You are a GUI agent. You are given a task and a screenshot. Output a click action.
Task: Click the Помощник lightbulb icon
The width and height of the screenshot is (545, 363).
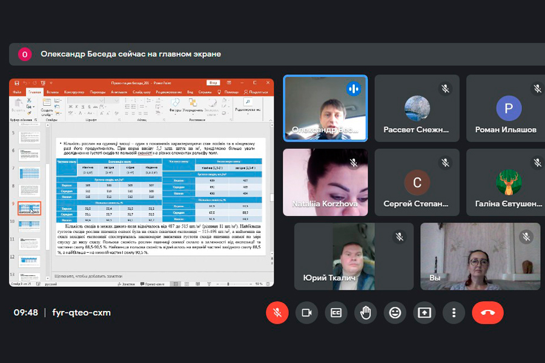click(x=219, y=92)
